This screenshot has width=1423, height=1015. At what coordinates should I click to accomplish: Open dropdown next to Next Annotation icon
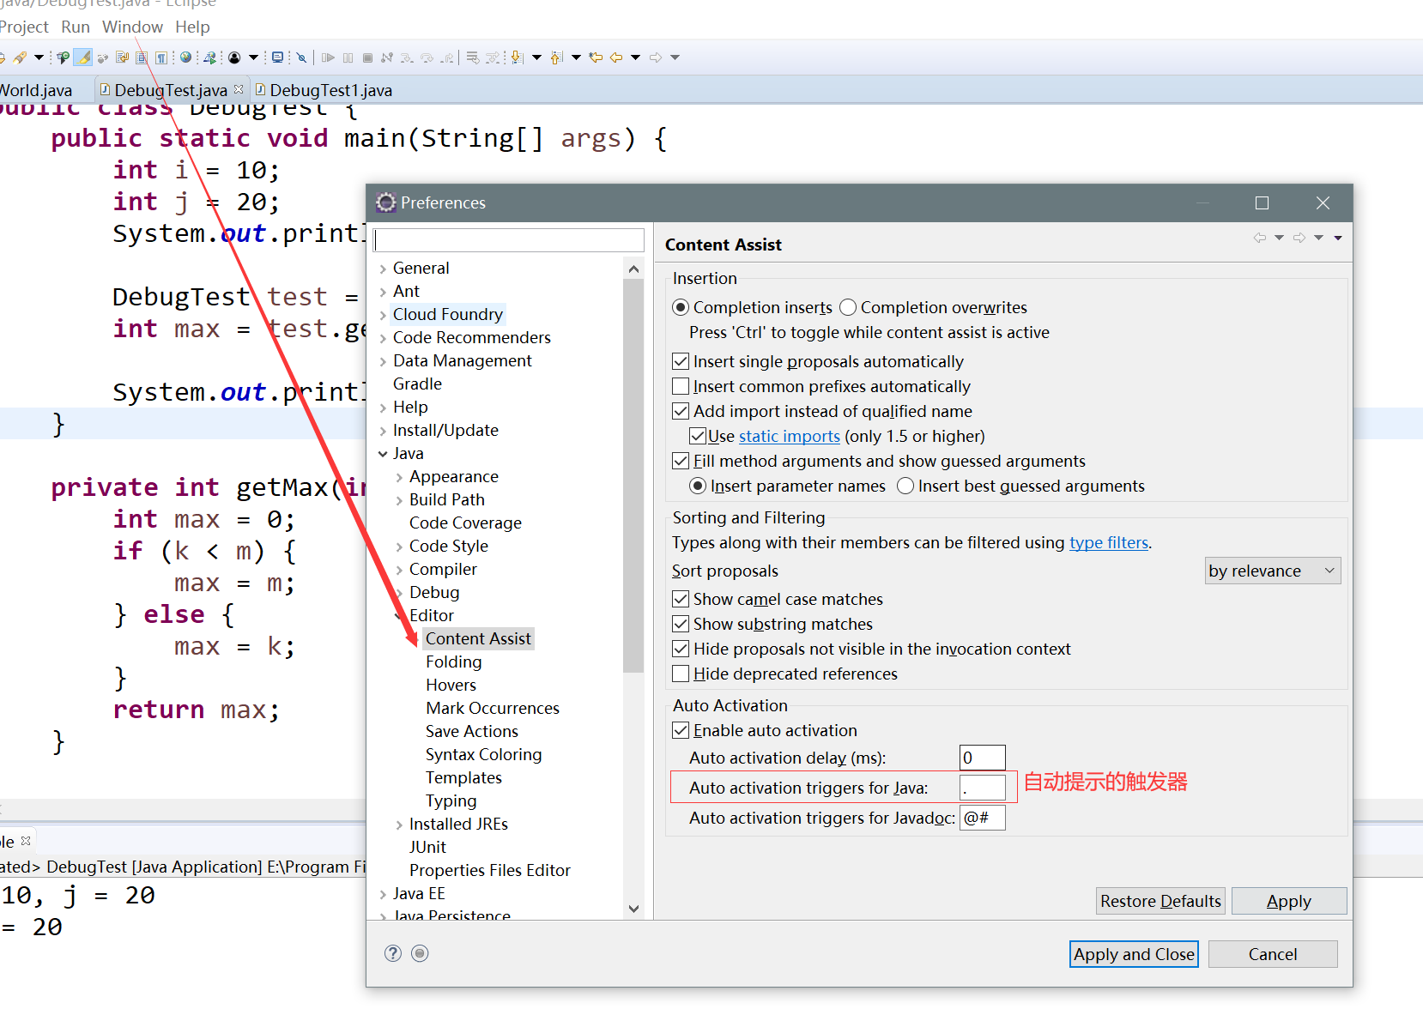(536, 57)
